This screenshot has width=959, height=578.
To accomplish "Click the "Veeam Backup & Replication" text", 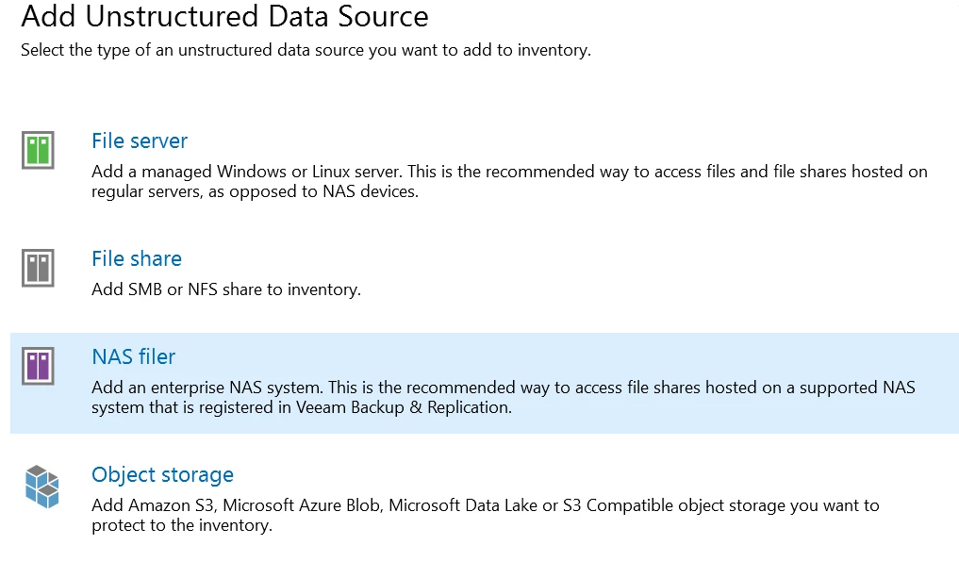I will coord(407,407).
